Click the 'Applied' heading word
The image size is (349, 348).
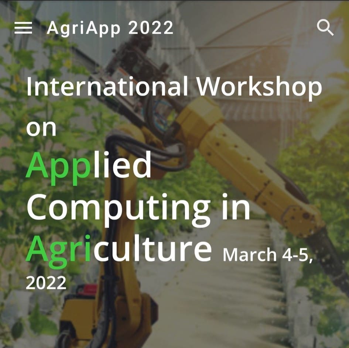[89, 168]
